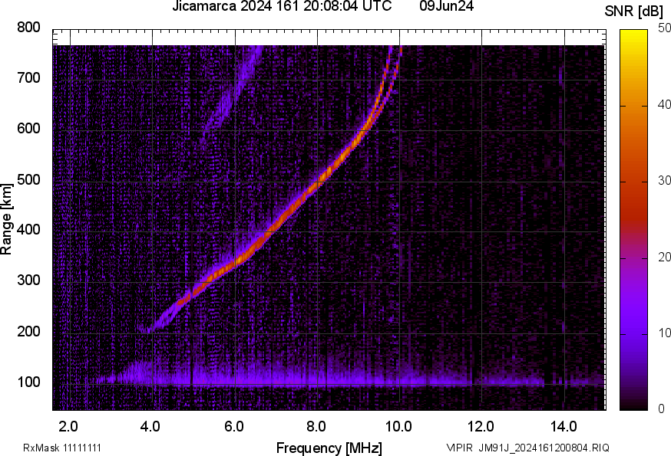Click the range tick label '800'

pos(28,28)
